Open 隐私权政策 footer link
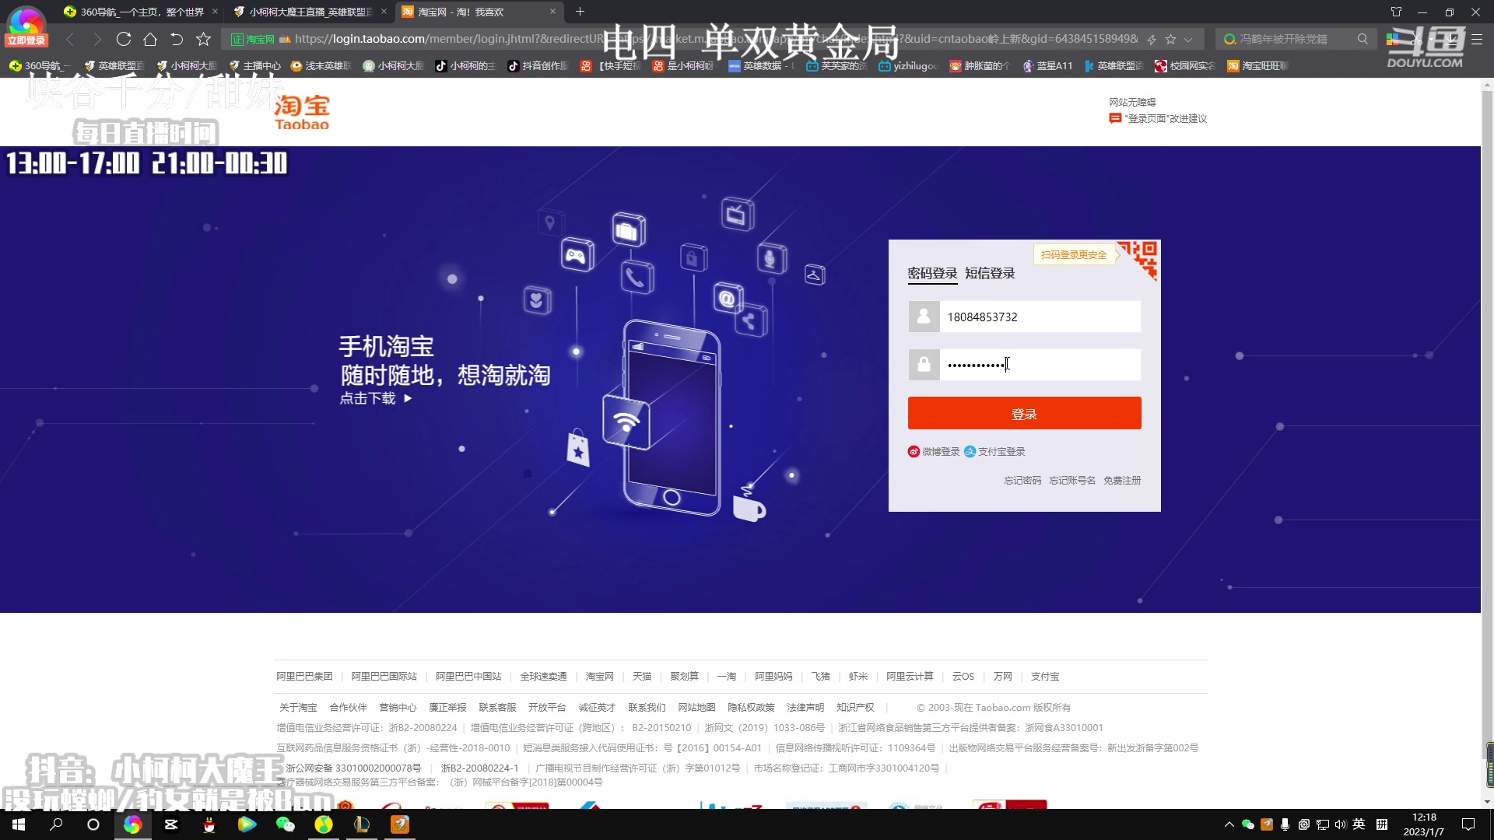 (x=751, y=708)
